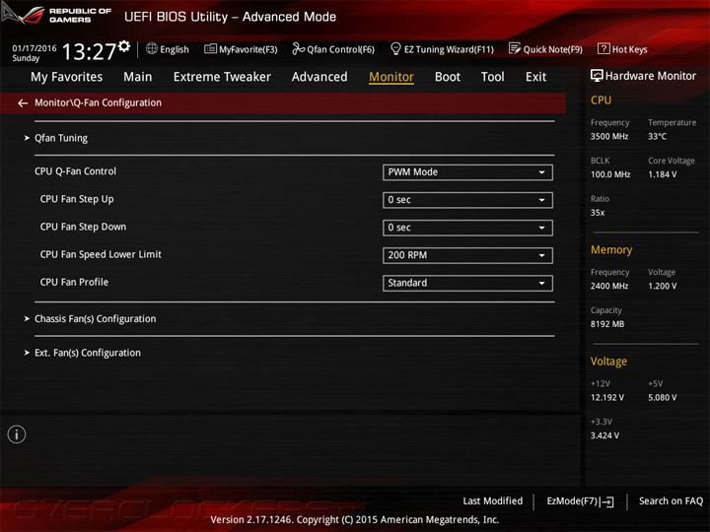The width and height of the screenshot is (710, 532).
Task: Click the Monitor\Q-Fan Configuration breadcrumb
Action: click(x=98, y=102)
